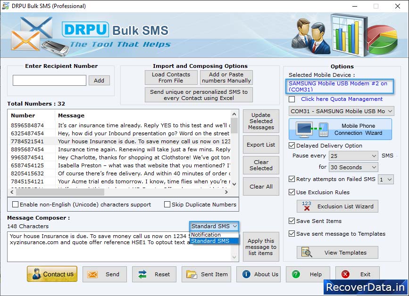The height and width of the screenshot is (296, 409).
Task: Close the DRPU Bulk SMS window
Action: tap(398, 6)
